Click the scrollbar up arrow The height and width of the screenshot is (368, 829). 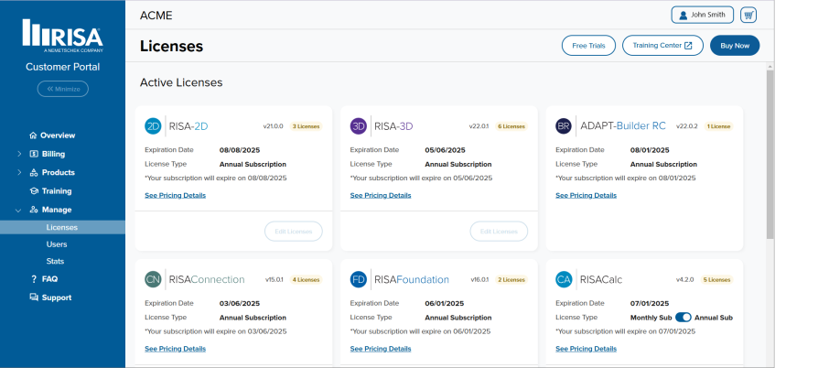point(770,66)
